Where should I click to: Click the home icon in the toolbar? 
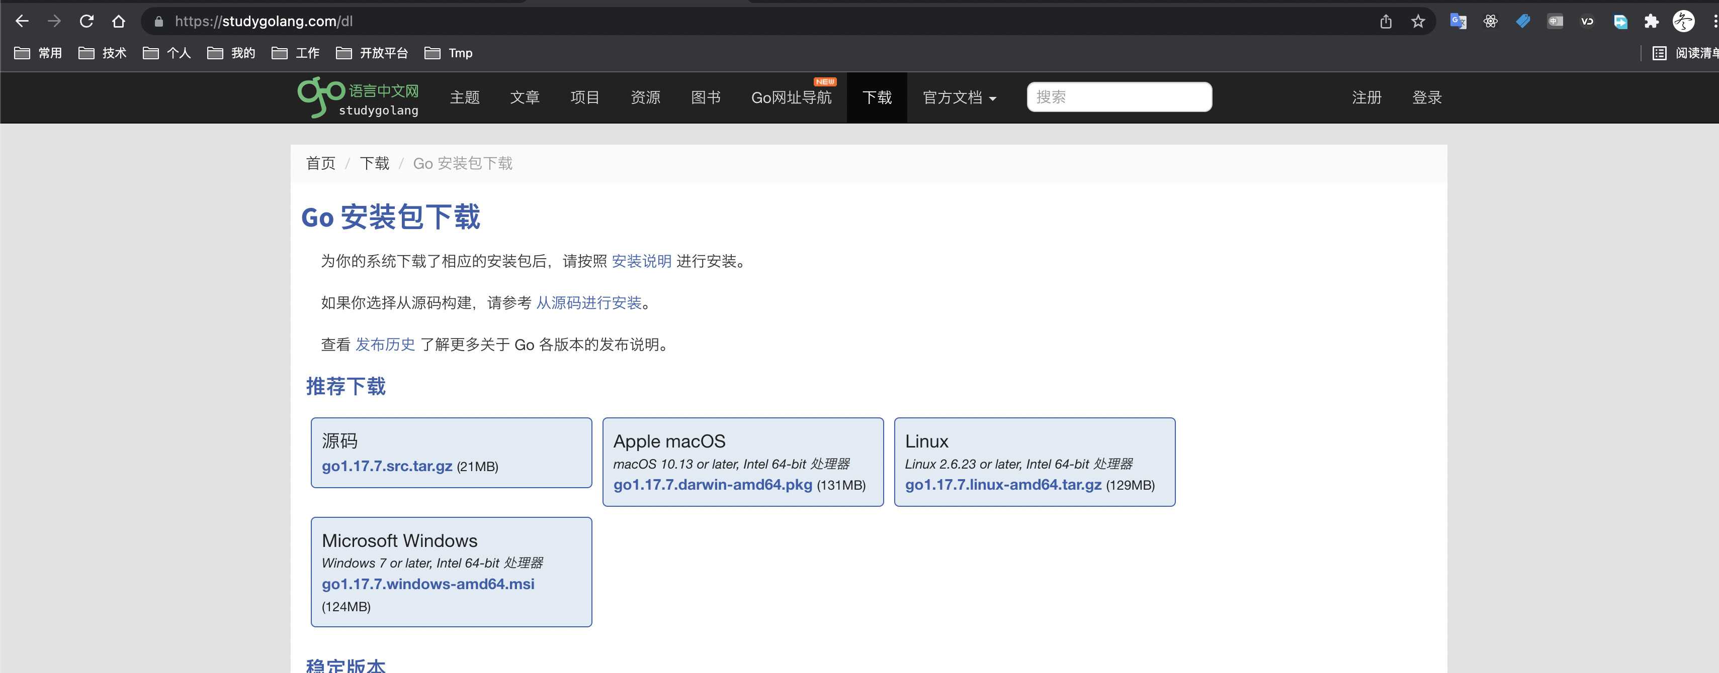(x=118, y=21)
